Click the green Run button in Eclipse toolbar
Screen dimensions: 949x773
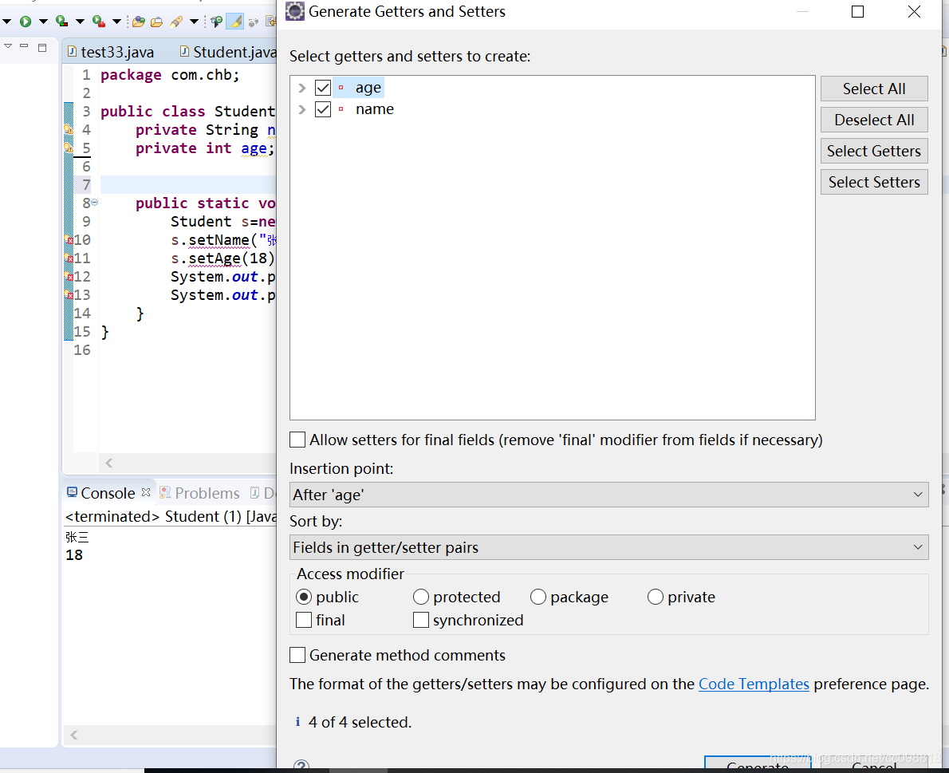26,22
